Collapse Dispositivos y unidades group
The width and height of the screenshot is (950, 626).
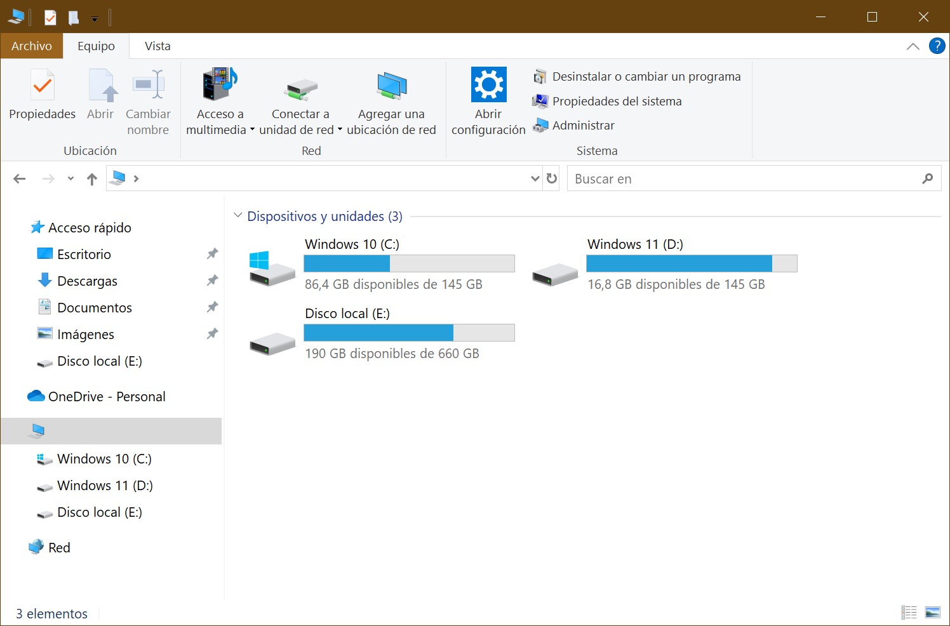tap(238, 216)
